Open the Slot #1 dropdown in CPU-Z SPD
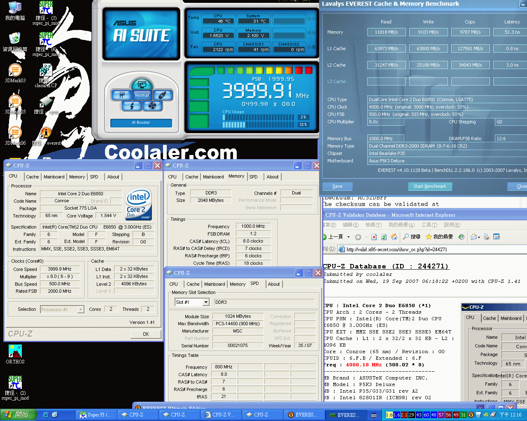 point(206,302)
